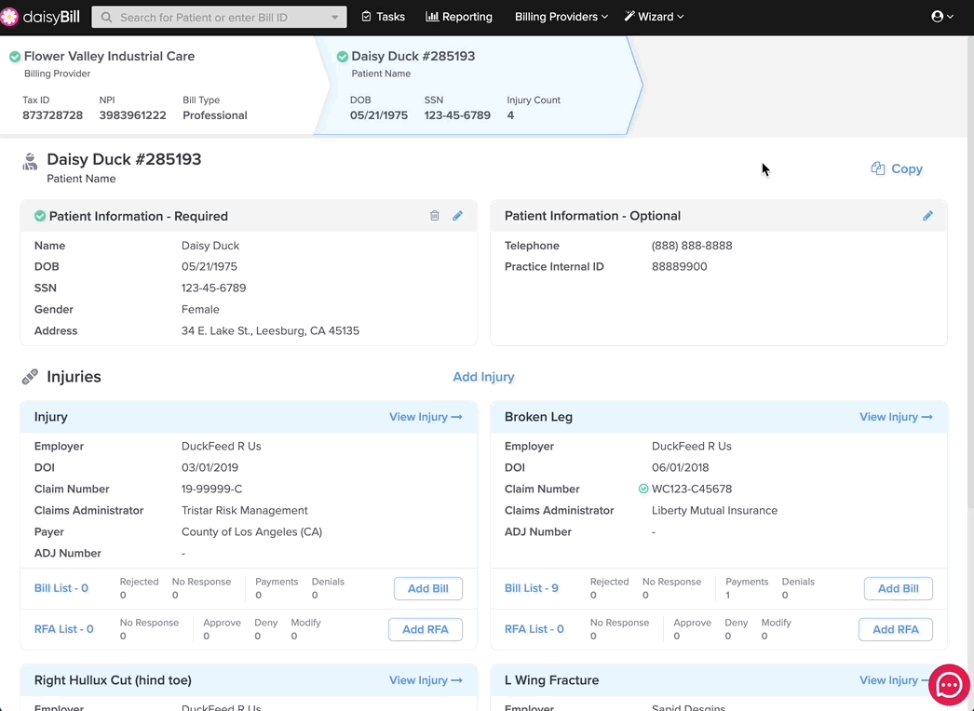Image resolution: width=974 pixels, height=711 pixels.
Task: Open Bill List - 0 for Injury
Action: click(61, 588)
